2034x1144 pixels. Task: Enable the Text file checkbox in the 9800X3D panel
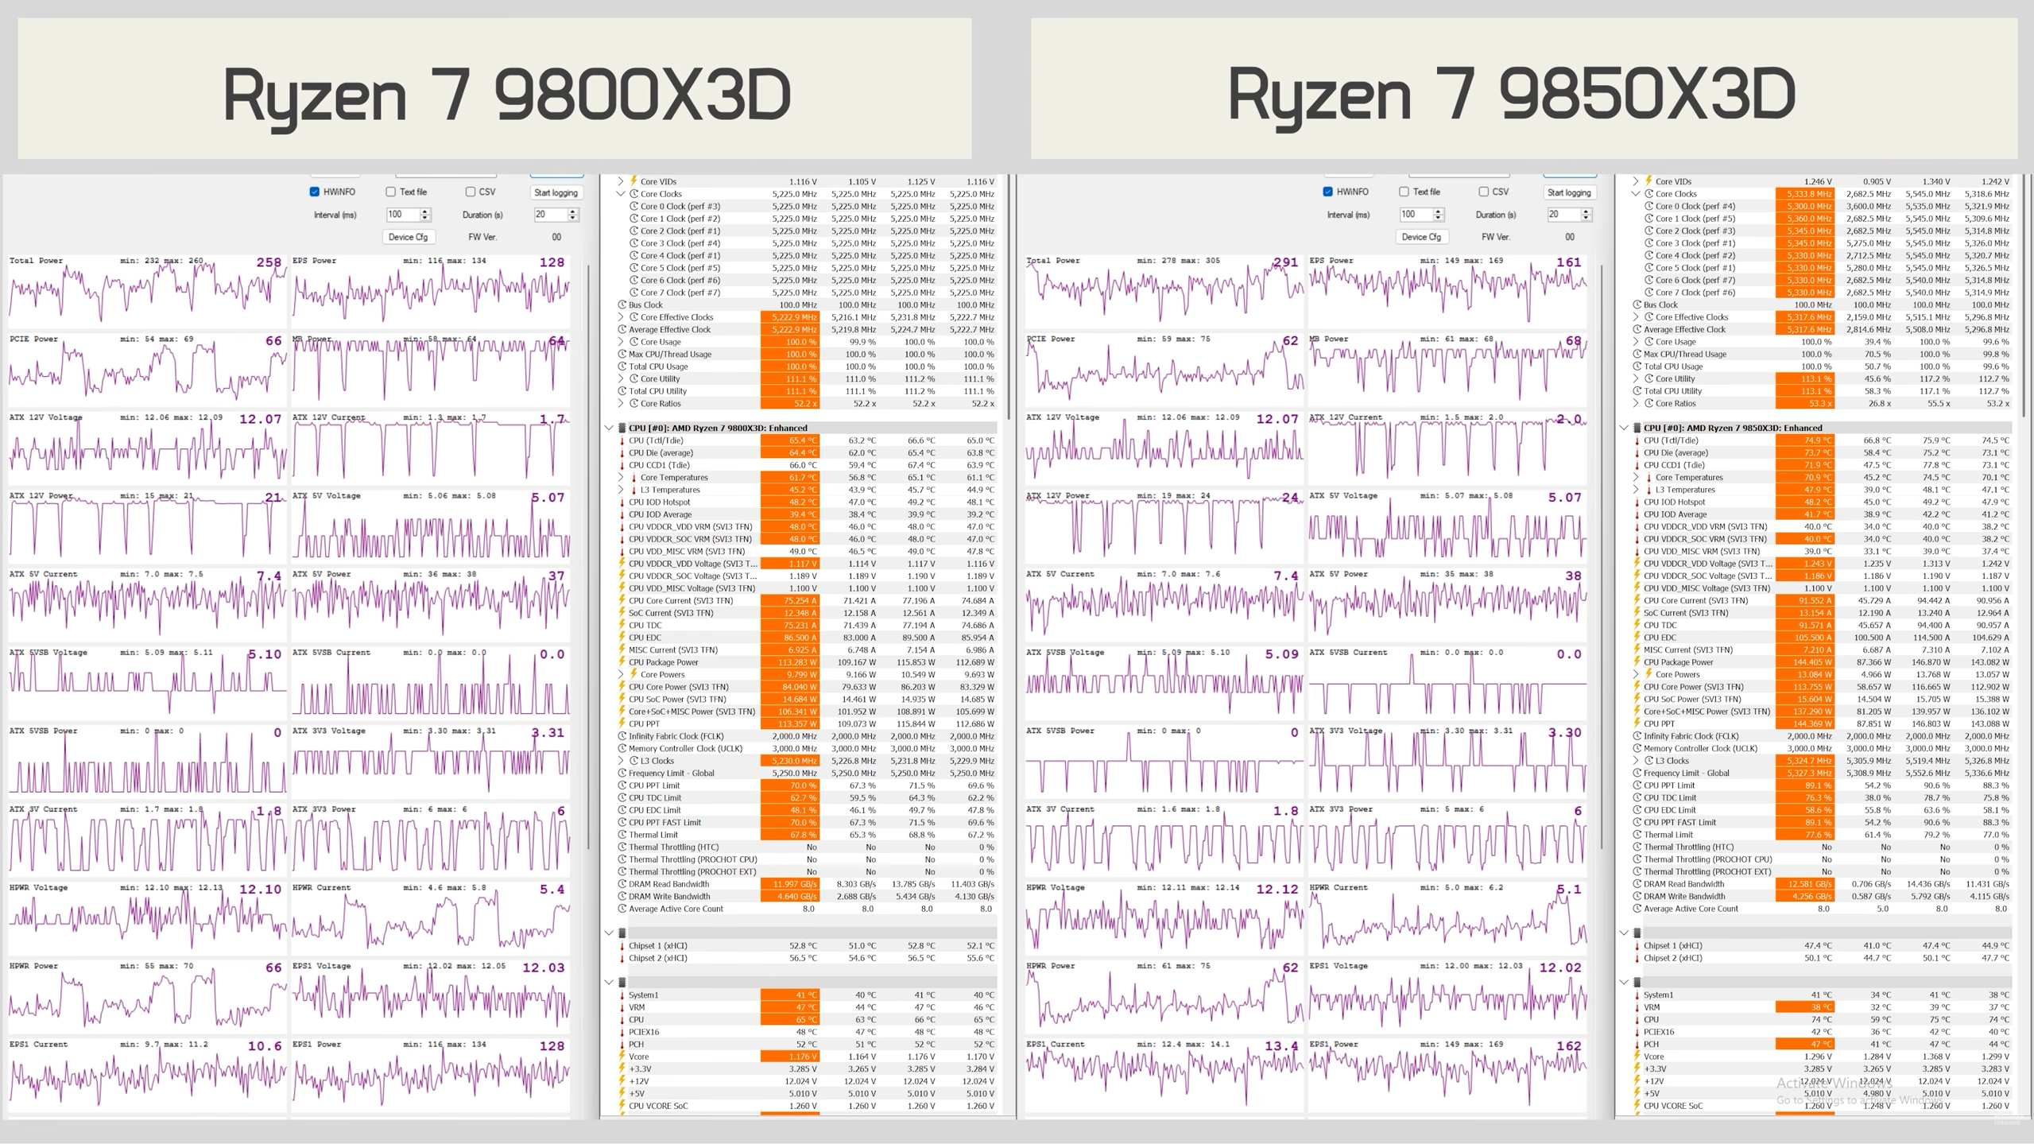(390, 192)
